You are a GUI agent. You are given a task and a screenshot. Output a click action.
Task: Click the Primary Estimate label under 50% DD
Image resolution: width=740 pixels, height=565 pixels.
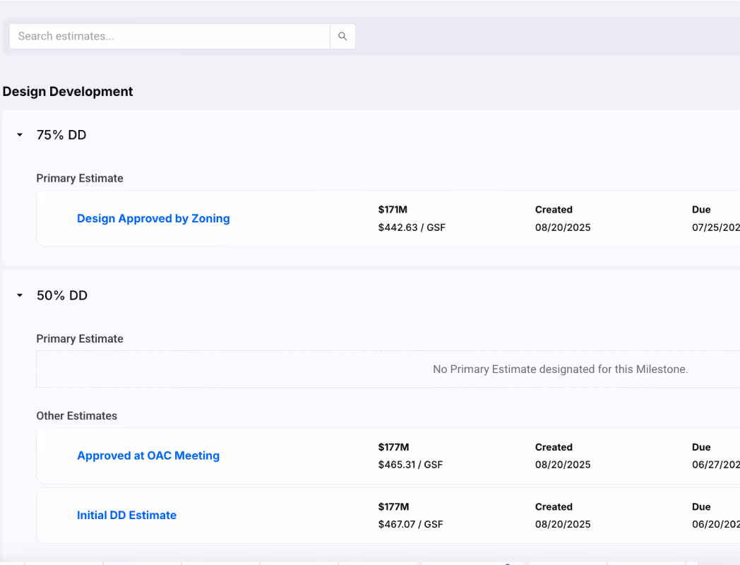pos(80,339)
